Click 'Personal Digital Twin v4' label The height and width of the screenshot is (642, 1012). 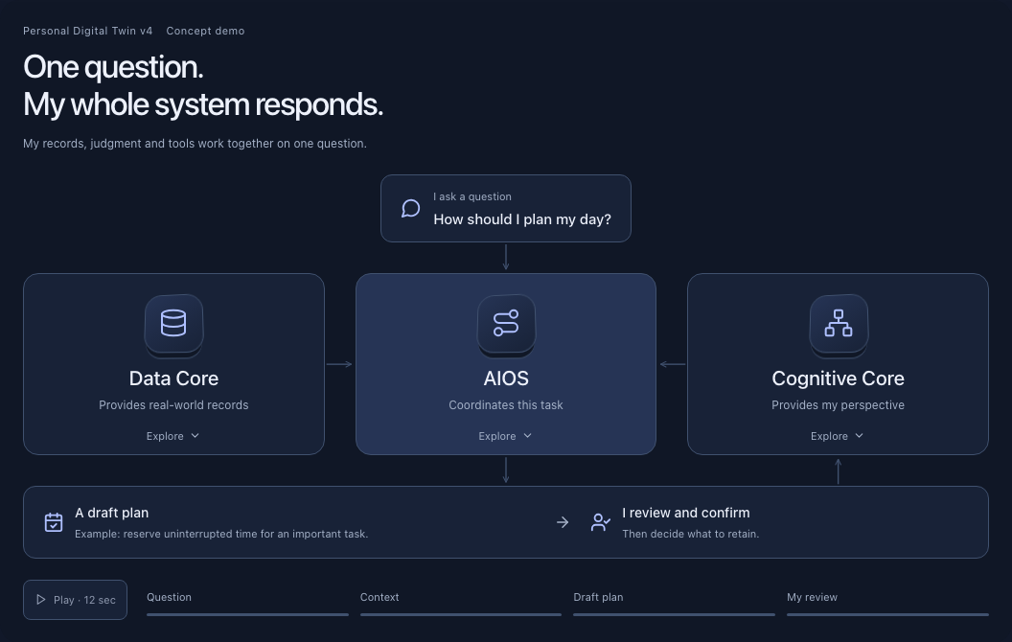pyautogui.click(x=88, y=31)
